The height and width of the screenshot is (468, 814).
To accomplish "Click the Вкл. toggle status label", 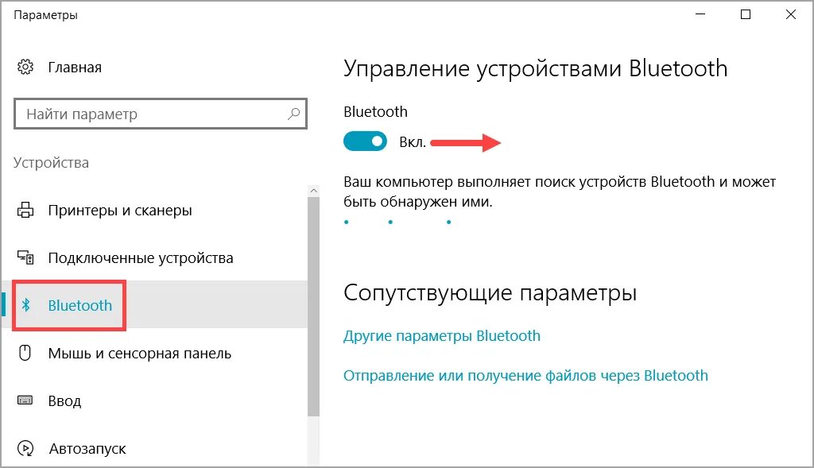I will pyautogui.click(x=413, y=142).
